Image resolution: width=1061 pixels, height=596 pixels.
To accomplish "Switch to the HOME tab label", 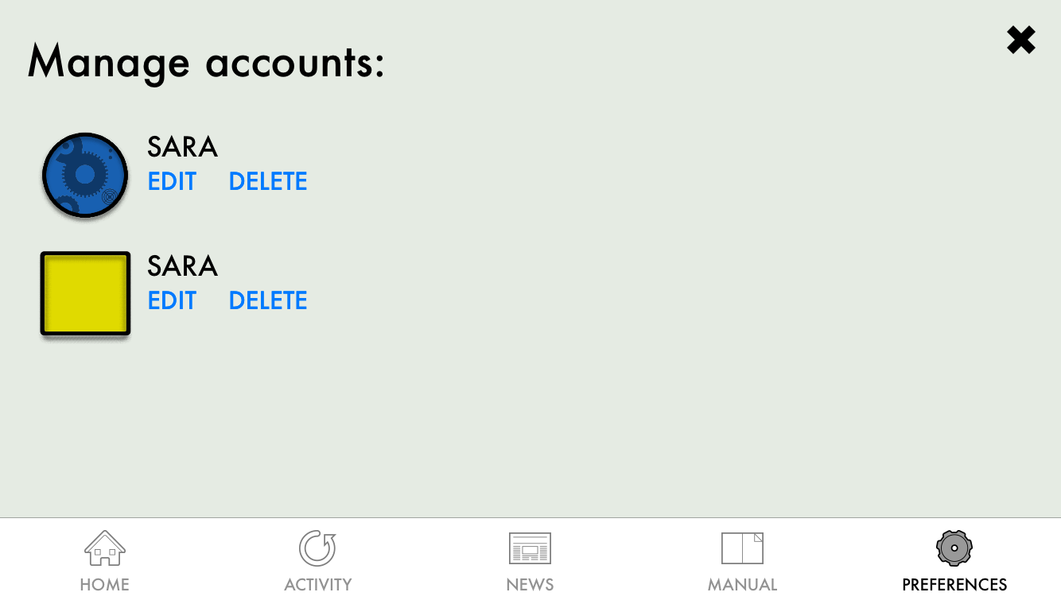I will tap(105, 585).
